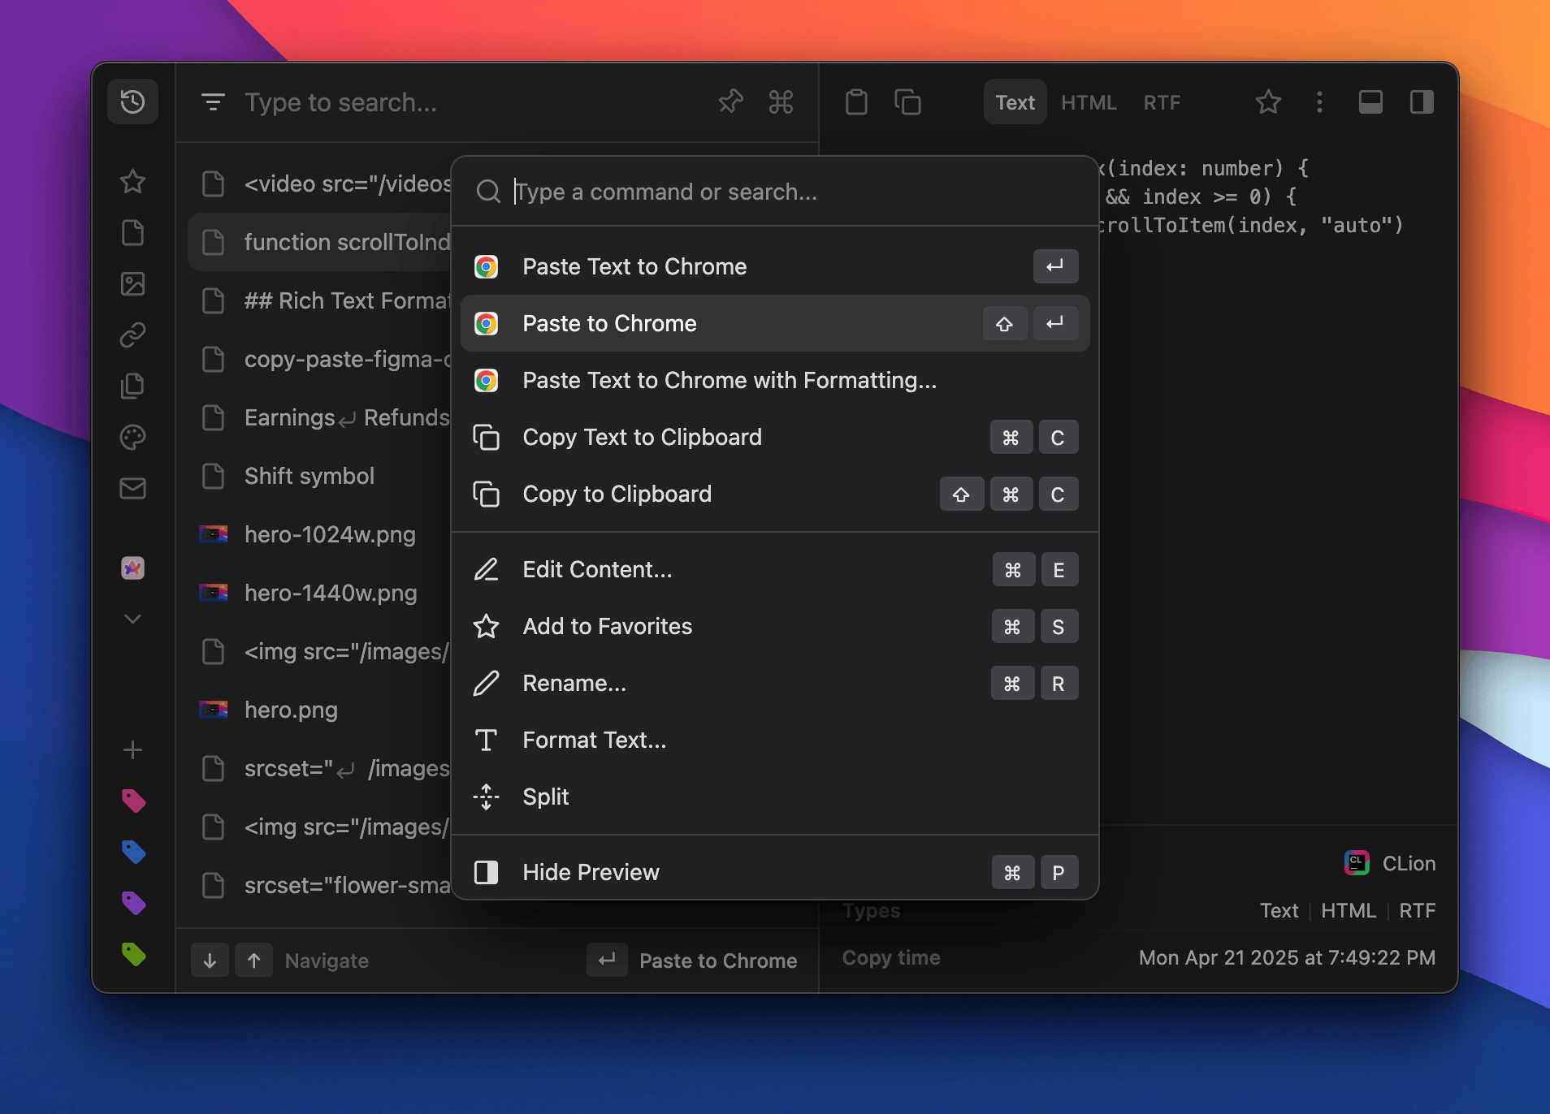Open the Emails category in sidebar
Screen dimensions: 1550x1114
(x=132, y=488)
